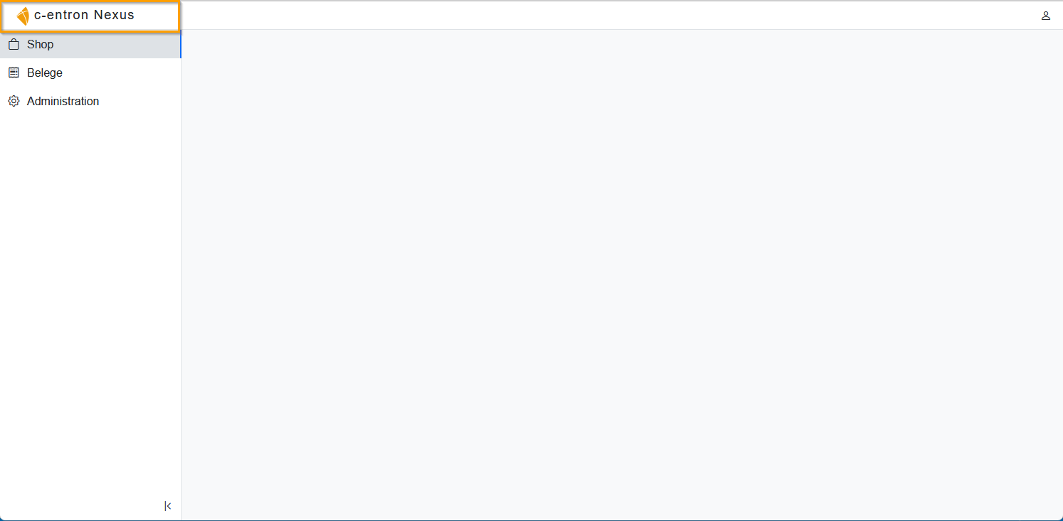This screenshot has height=521, width=1063.
Task: Open the Shop navigation entry
Action: click(x=90, y=44)
